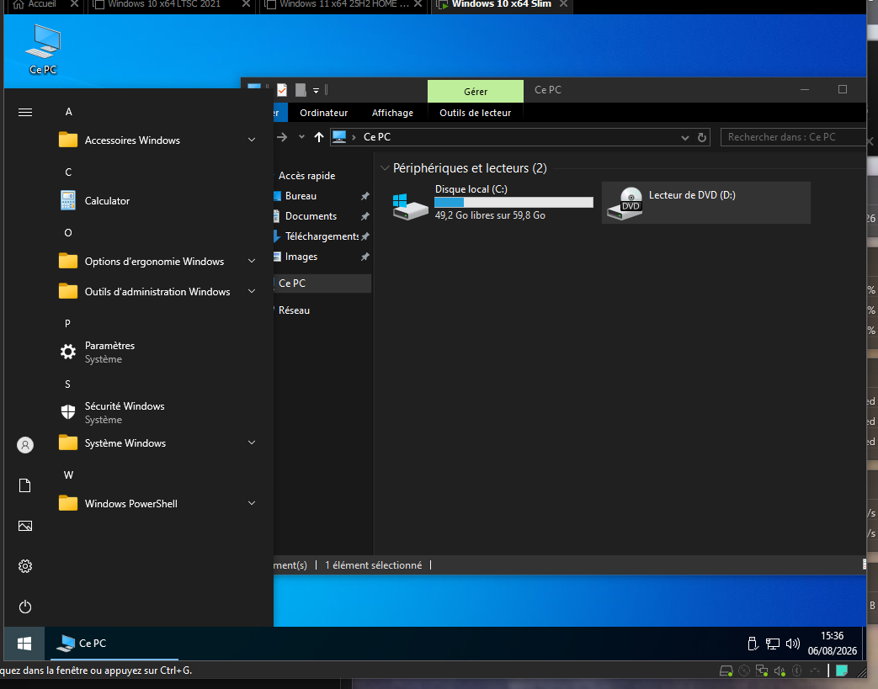Open the Ordinateur ribbon tab
The height and width of the screenshot is (689, 878).
point(323,113)
